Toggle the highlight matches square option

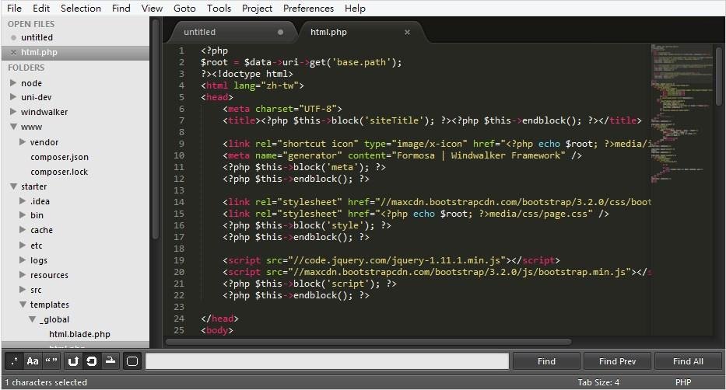(x=132, y=361)
